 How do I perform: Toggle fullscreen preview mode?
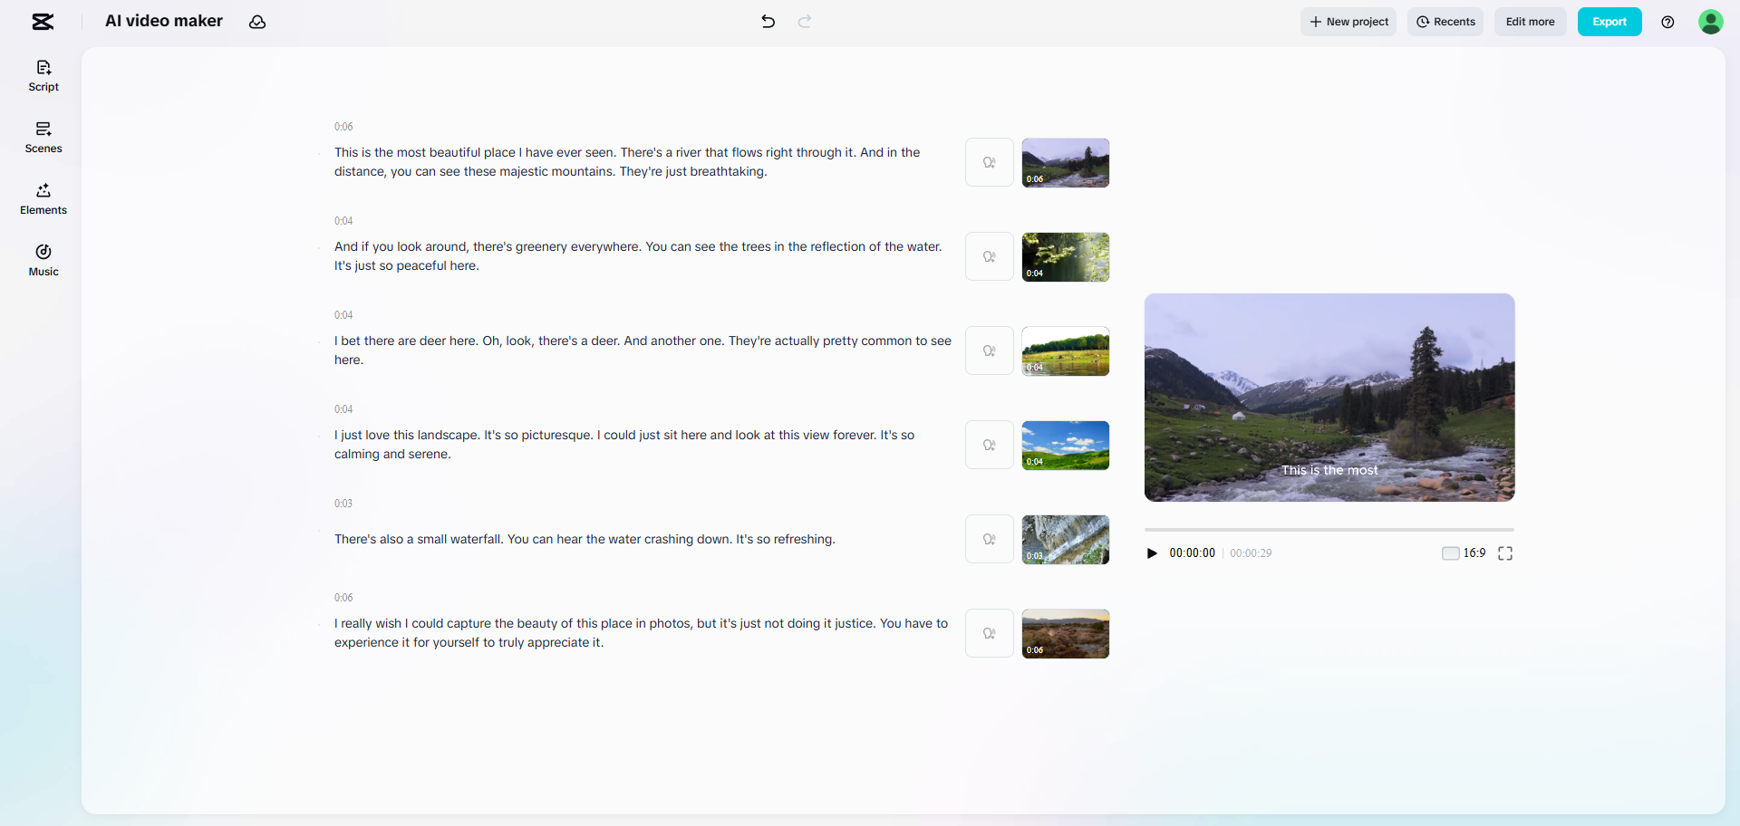click(1505, 552)
